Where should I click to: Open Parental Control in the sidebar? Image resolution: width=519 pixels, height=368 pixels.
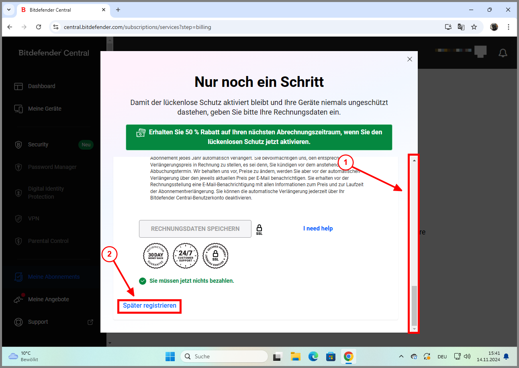tap(47, 241)
